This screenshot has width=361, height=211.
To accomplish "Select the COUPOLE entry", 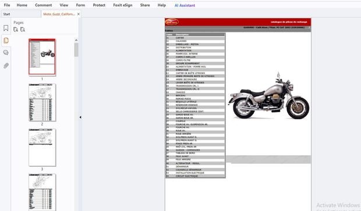I will tap(195, 121).
